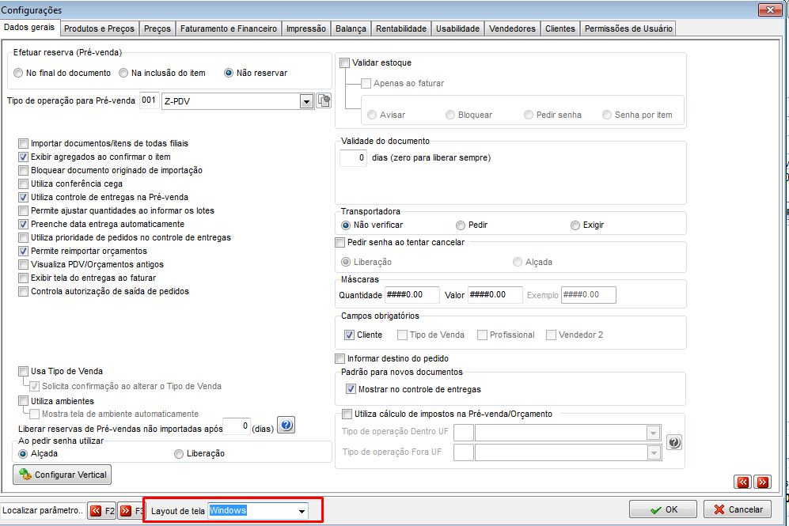Open the Configurar Vertical button
This screenshot has width=789, height=526.
point(63,475)
